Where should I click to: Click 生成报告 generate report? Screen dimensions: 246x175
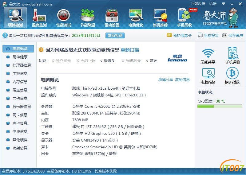coord(208,35)
